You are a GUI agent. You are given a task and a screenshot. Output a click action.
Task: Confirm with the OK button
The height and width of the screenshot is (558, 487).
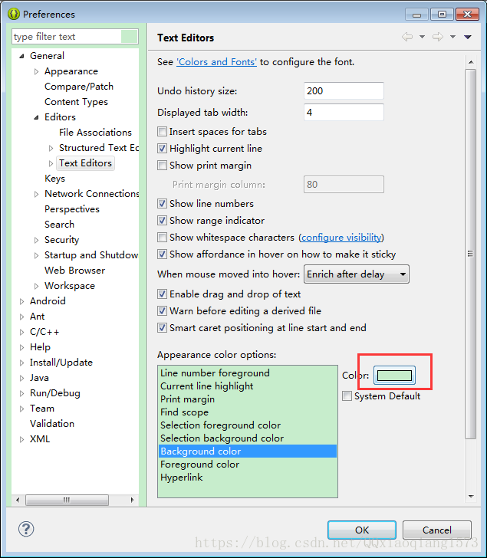[362, 530]
